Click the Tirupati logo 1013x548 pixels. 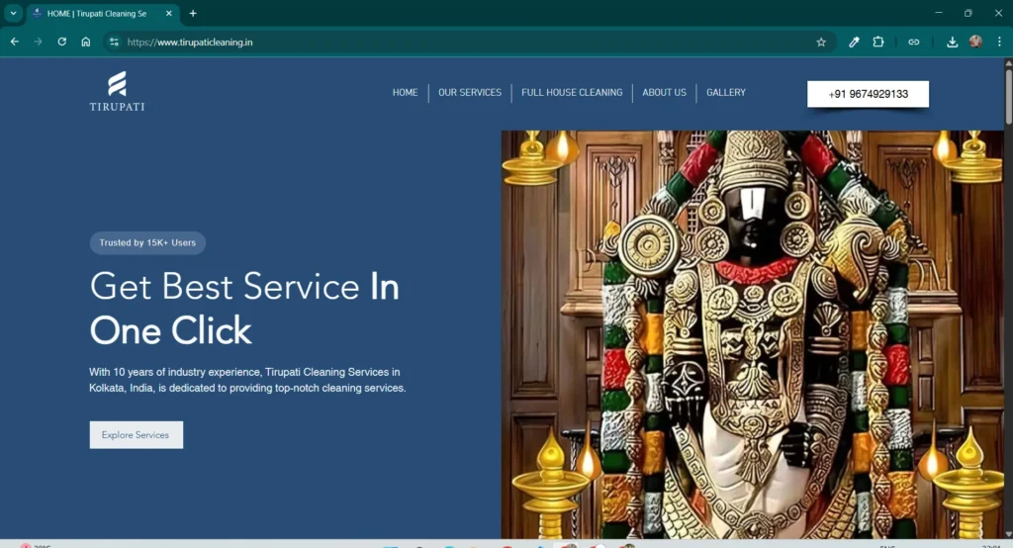(x=117, y=91)
